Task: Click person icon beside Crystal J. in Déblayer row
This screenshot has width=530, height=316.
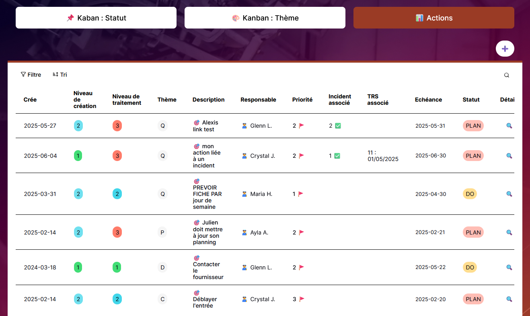Action: [x=244, y=299]
